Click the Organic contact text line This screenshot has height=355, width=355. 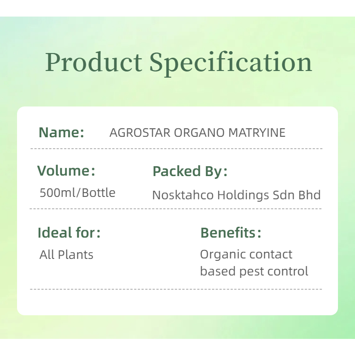click(246, 254)
